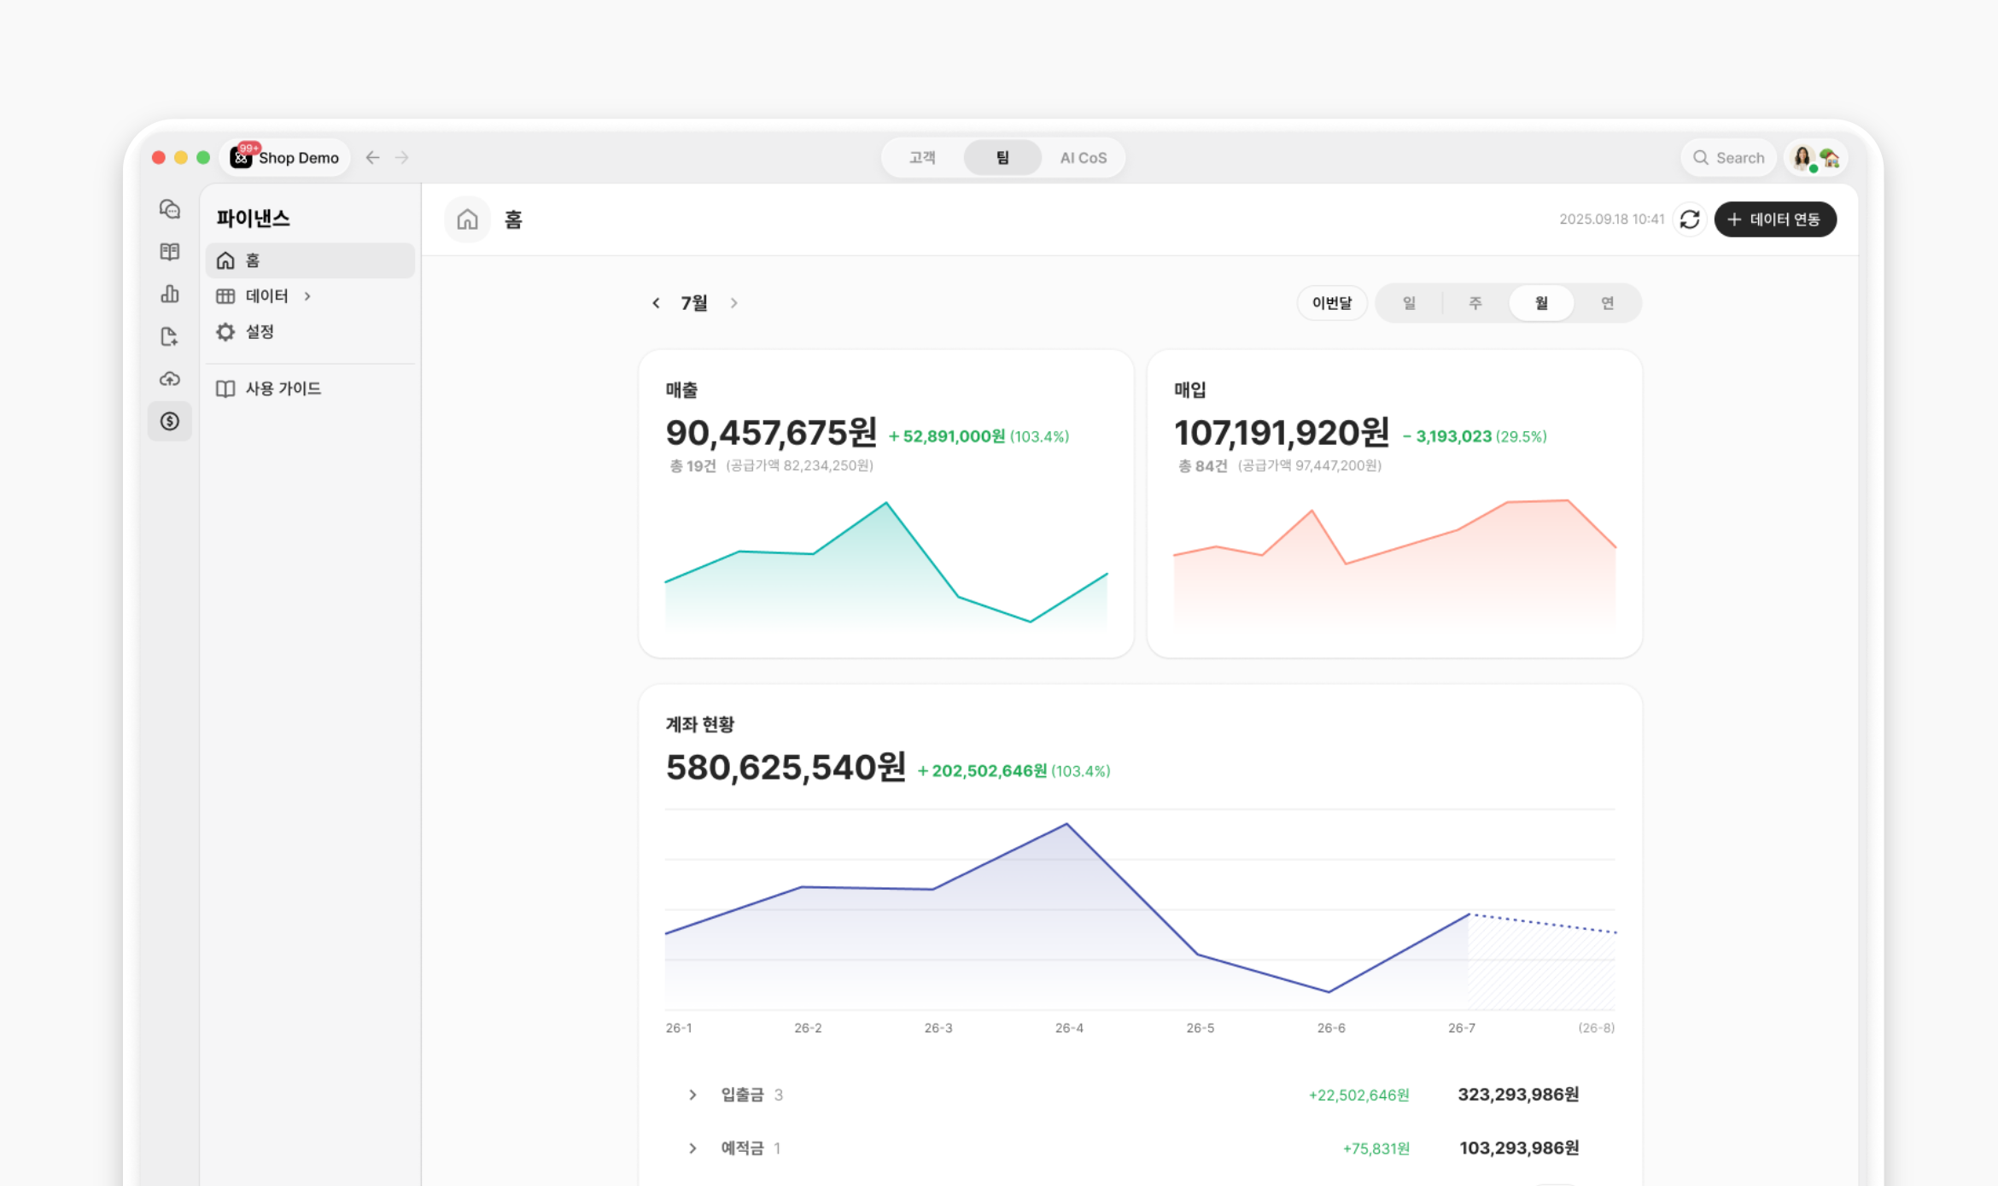Open the bar chart sidebar icon
Screen dimensions: 1998x1186
coord(170,294)
